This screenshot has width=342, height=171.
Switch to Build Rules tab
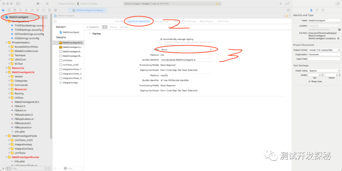[x=223, y=21]
